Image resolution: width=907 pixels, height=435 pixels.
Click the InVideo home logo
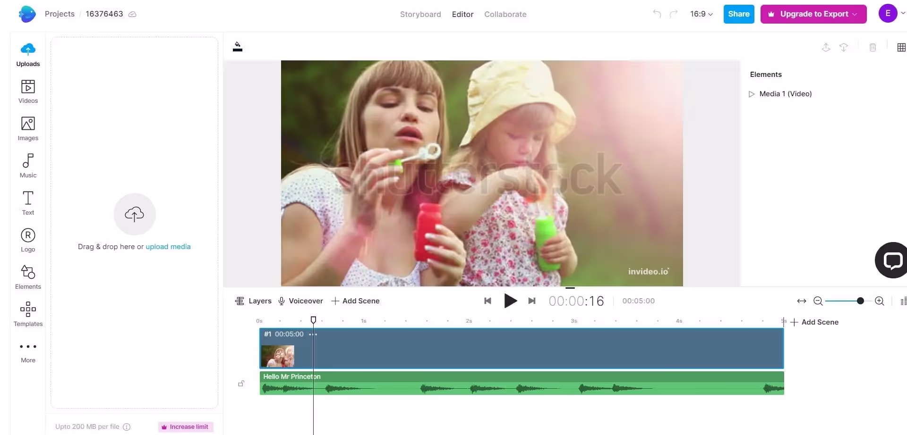pyautogui.click(x=27, y=14)
